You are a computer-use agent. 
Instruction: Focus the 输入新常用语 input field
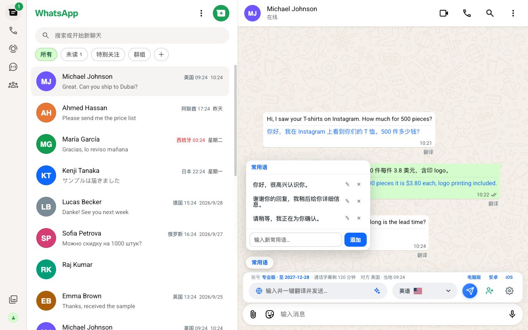296,240
